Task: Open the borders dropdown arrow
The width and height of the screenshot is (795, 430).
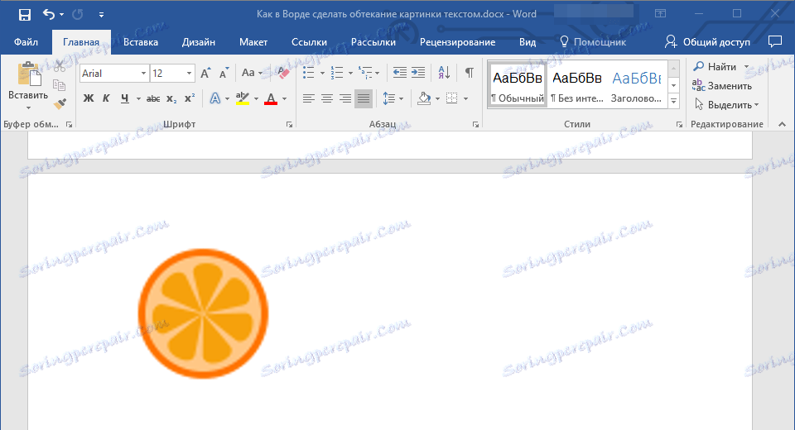Action: (x=465, y=98)
